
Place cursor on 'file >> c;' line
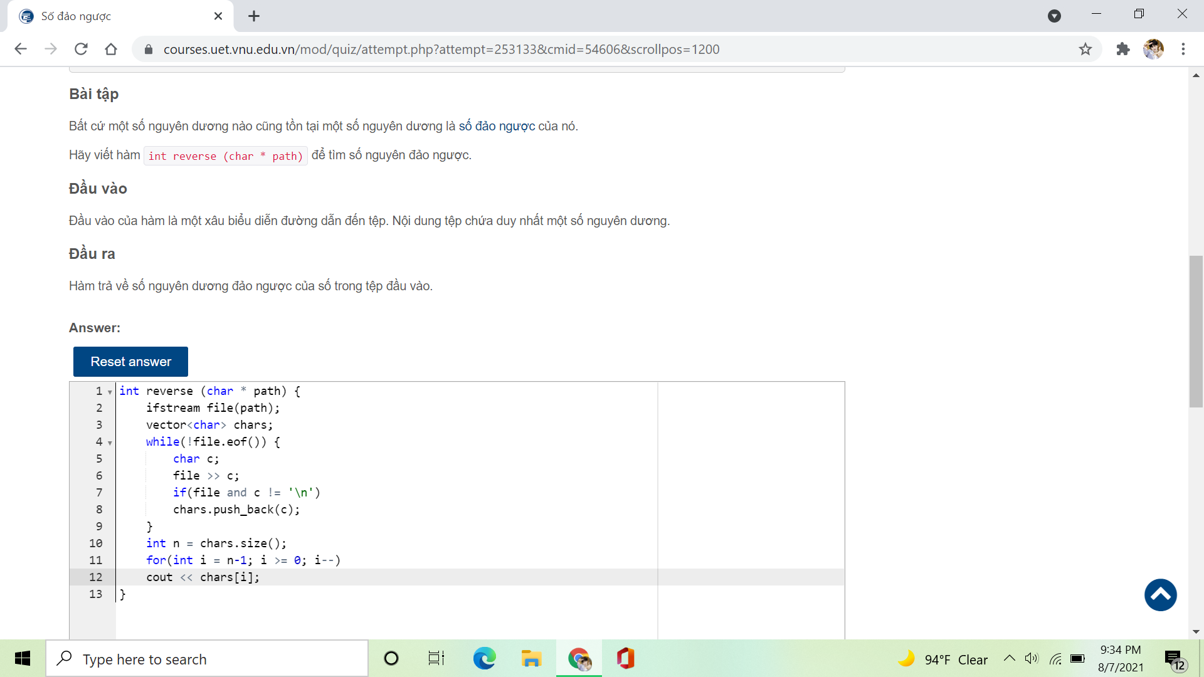tap(206, 476)
